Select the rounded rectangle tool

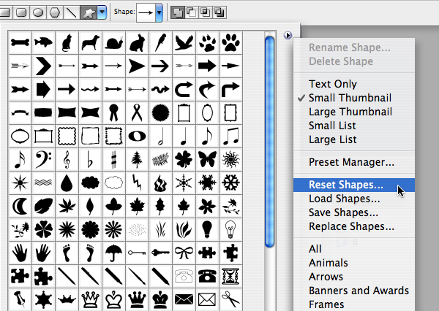[x=21, y=12]
